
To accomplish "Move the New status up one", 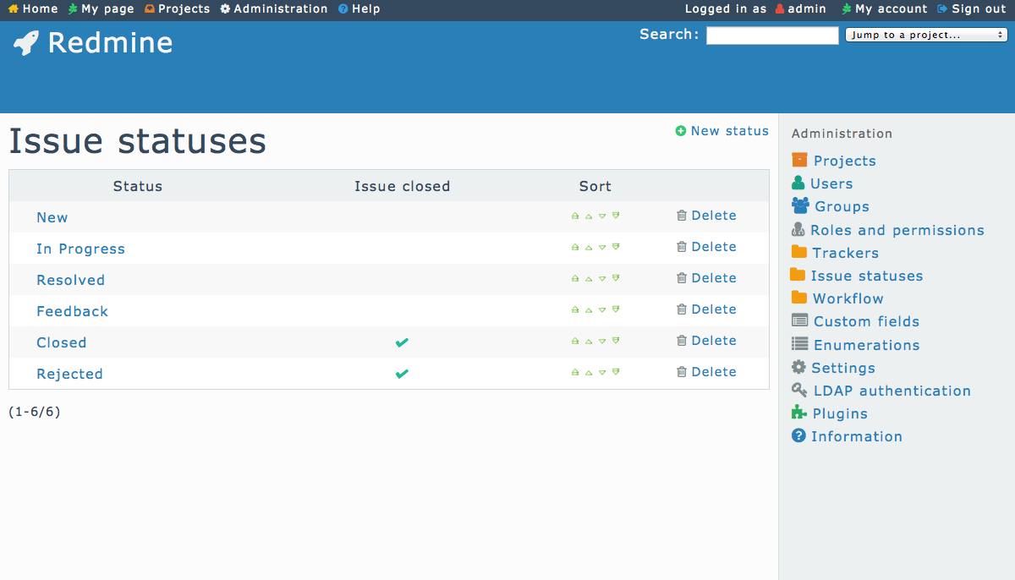I will pyautogui.click(x=589, y=216).
